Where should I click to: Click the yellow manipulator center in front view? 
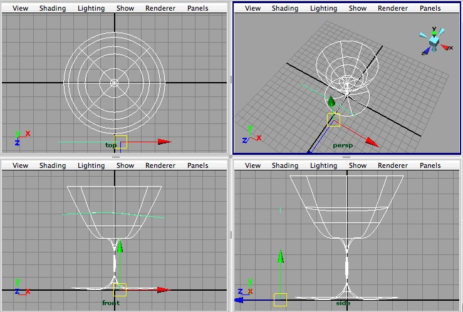(x=120, y=289)
